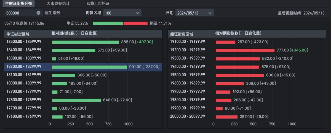Select the 牛熊证街货分布 tab
Screen dimensions: 331x133
click(18, 4)
